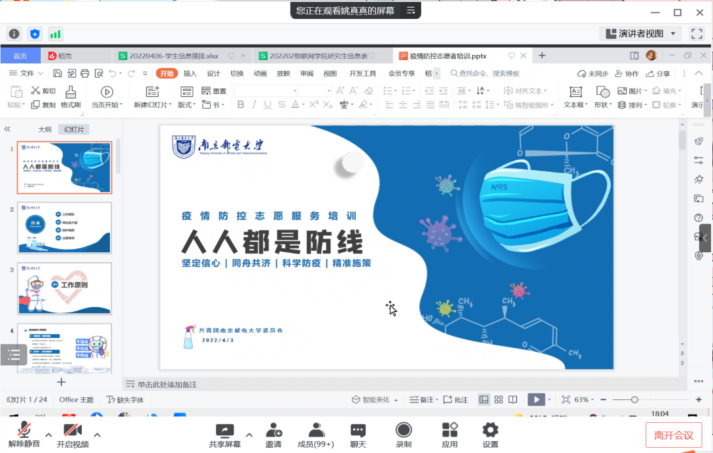Expand options arrow next to 共享屏幕
This screenshot has height=453, width=713.
click(249, 435)
